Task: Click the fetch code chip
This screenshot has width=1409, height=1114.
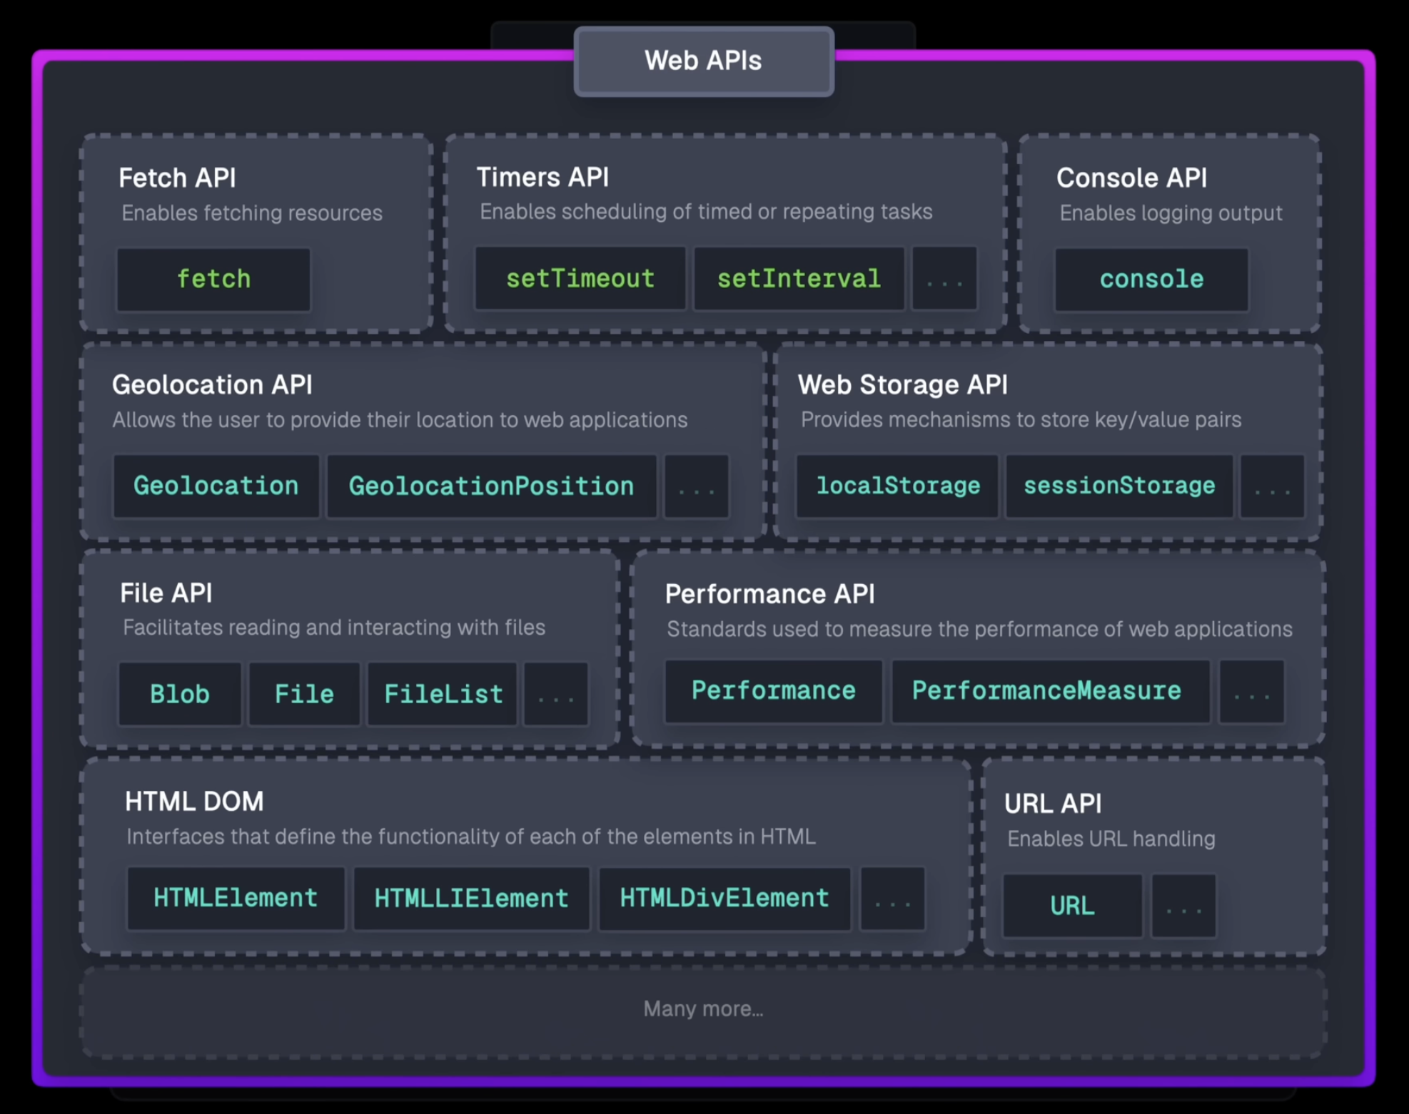Action: (213, 279)
